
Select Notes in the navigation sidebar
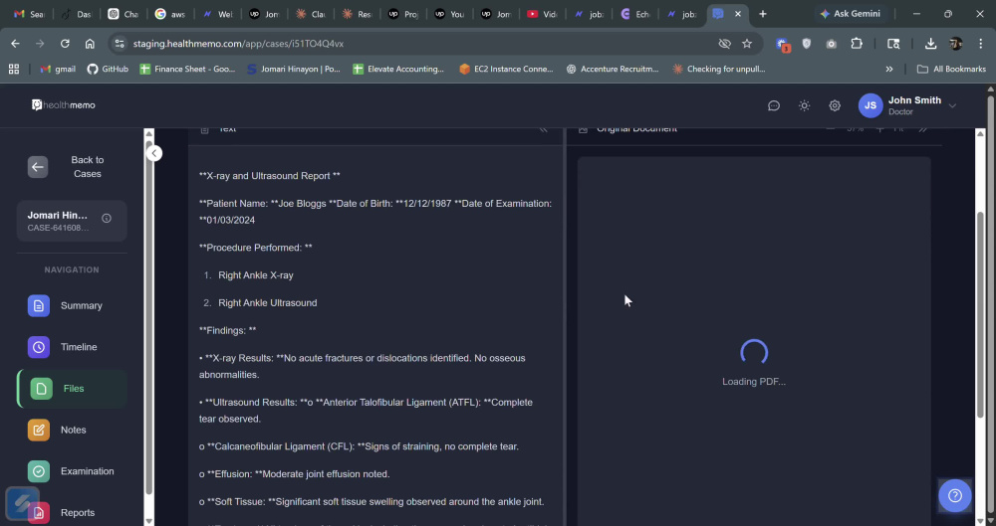coord(72,431)
